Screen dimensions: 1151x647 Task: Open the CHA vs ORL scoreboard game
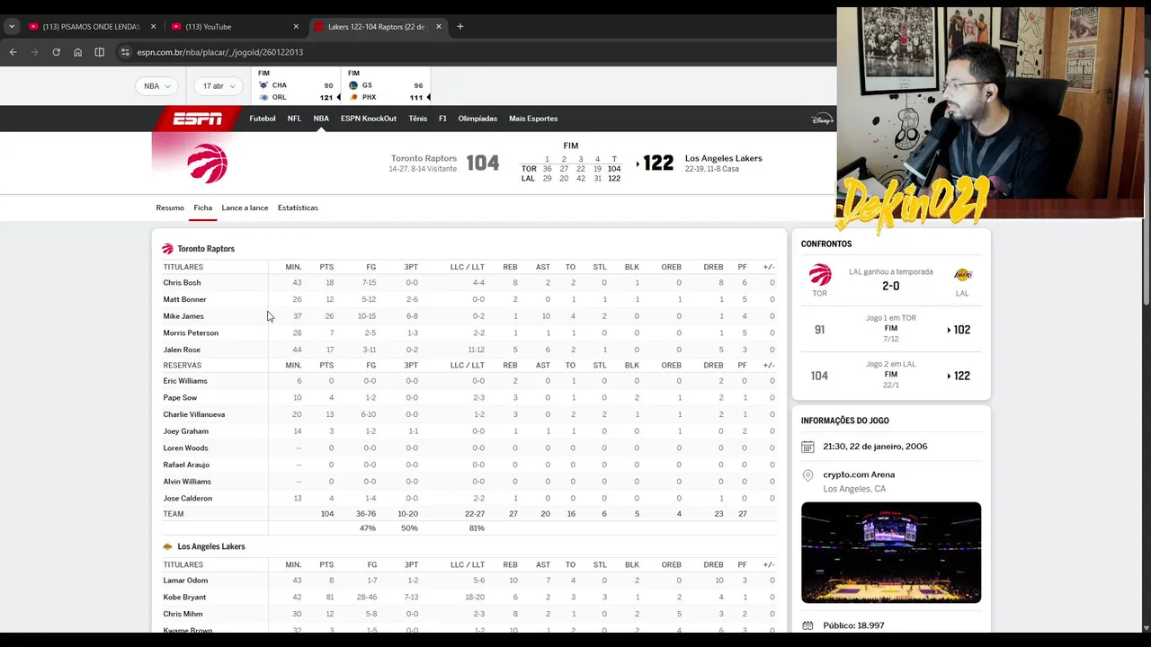tap(296, 86)
